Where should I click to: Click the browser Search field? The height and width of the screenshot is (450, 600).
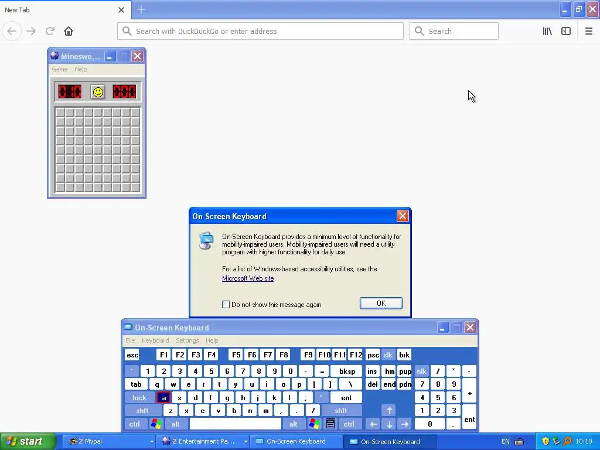point(454,31)
